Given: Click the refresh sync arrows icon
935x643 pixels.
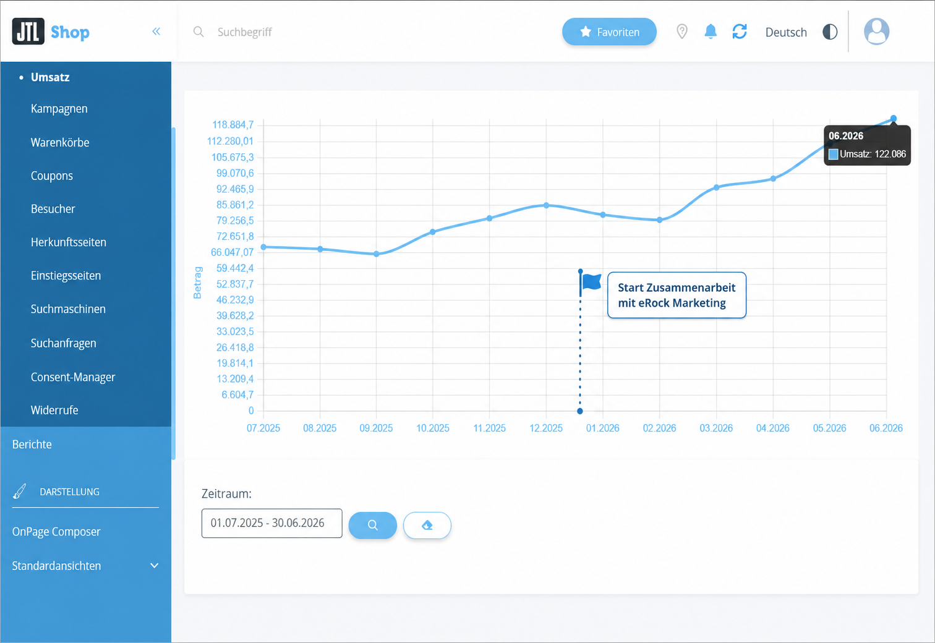Looking at the screenshot, I should pyautogui.click(x=740, y=32).
